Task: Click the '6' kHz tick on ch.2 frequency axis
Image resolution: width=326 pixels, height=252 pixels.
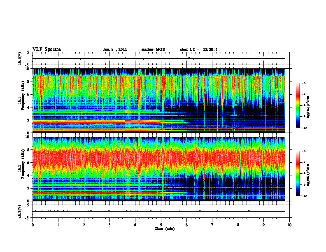Action: 28,163
